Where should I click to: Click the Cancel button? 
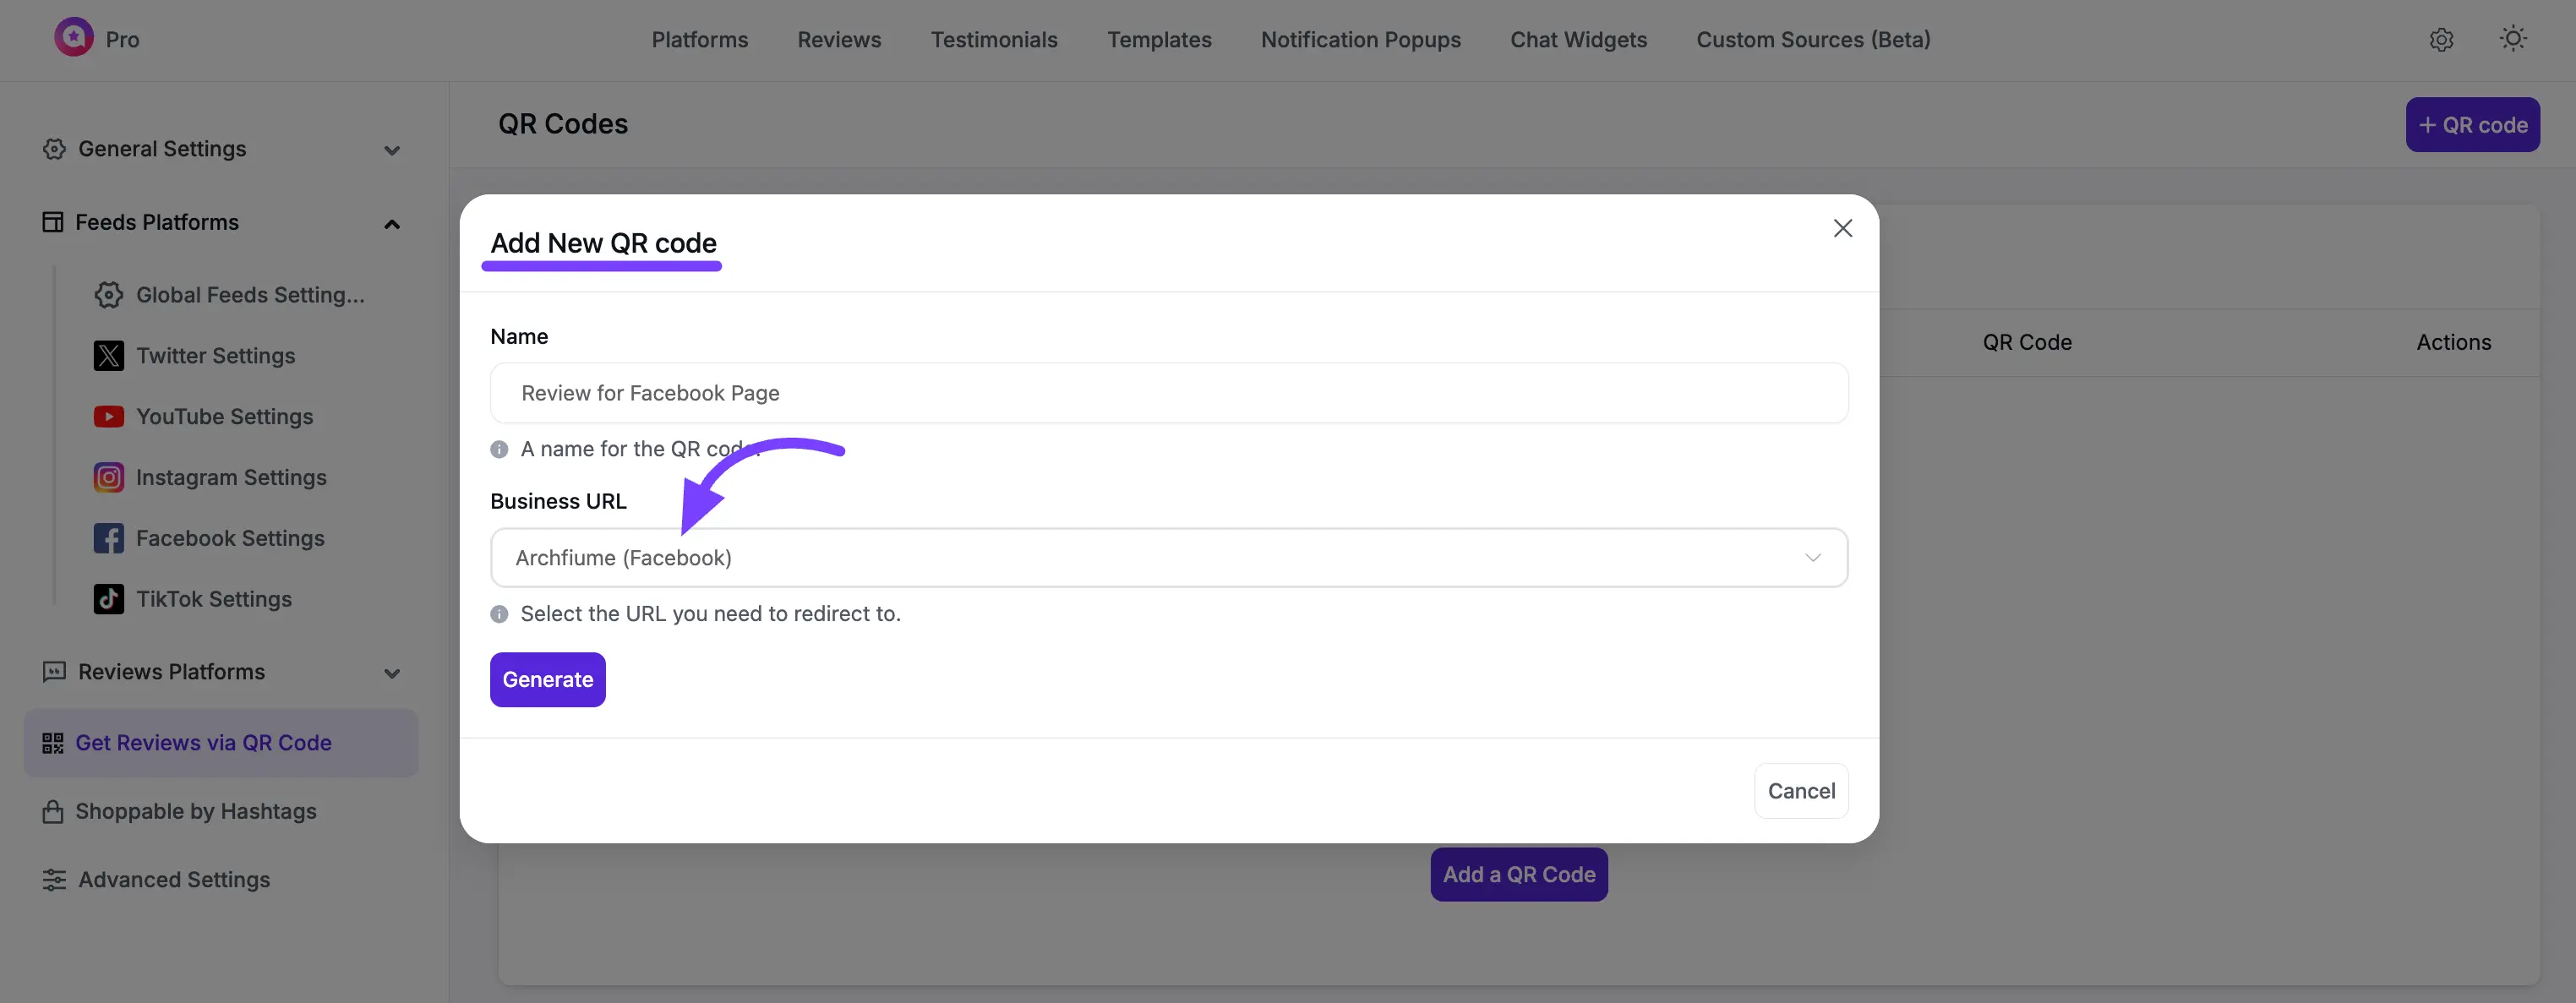(x=1800, y=791)
